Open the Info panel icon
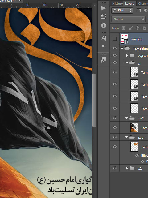The image size is (148, 198). pos(104,25)
